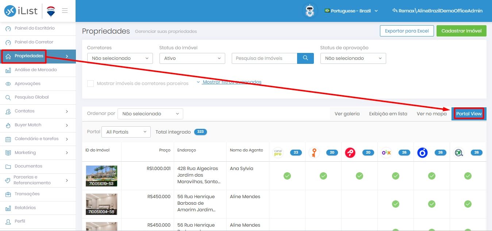Click the DF portal icon

point(458,153)
